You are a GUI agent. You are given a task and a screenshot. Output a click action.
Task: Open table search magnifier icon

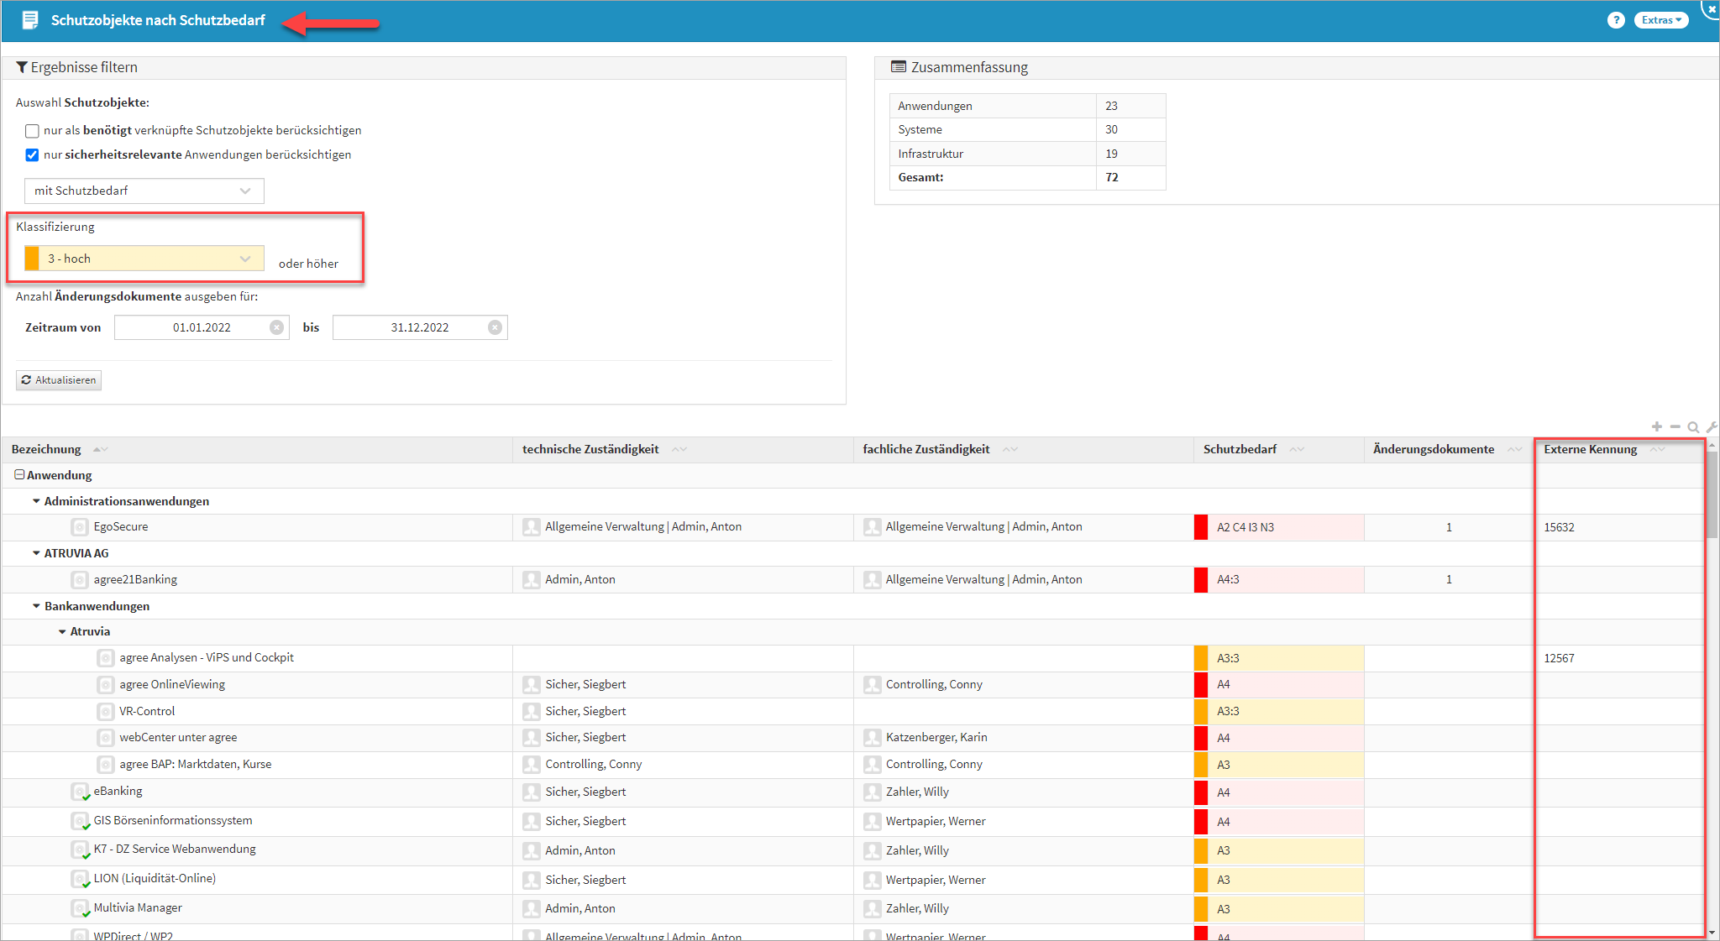[1693, 427]
